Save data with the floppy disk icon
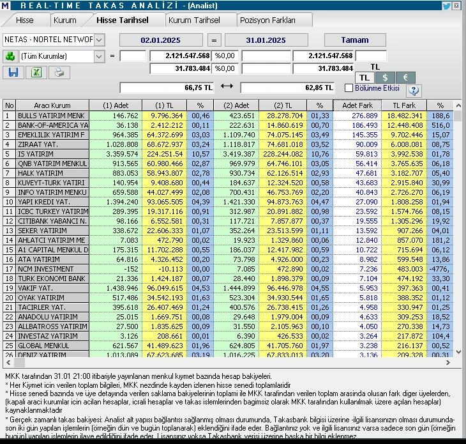The image size is (466, 444). point(13,72)
